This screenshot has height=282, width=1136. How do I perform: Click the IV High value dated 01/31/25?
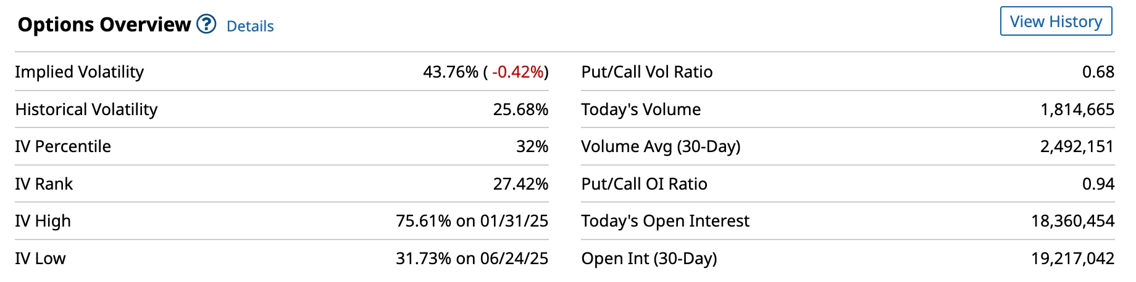pyautogui.click(x=472, y=221)
